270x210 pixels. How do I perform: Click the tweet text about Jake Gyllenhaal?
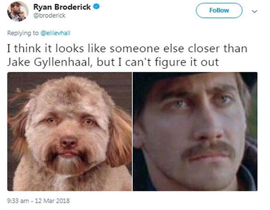click(x=127, y=55)
